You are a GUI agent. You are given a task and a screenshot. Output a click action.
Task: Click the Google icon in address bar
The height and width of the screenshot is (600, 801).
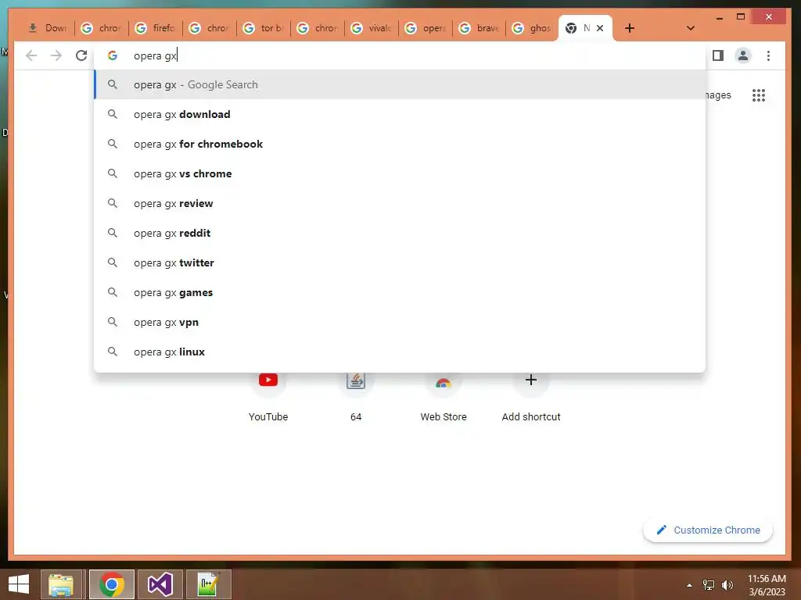click(113, 55)
